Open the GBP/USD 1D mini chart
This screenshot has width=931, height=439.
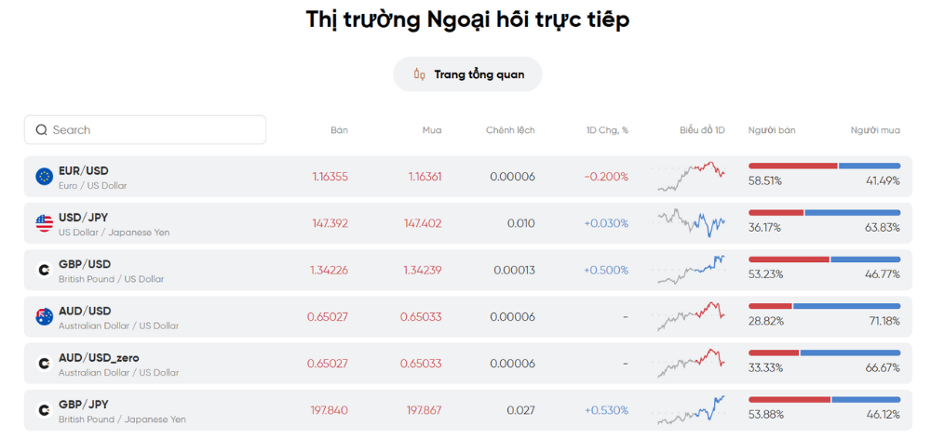(691, 270)
